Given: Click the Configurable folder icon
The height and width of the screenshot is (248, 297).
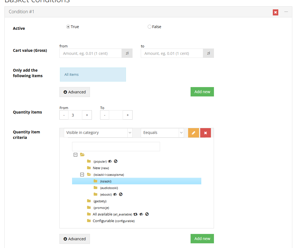Looking at the screenshot, I should point(89,221).
